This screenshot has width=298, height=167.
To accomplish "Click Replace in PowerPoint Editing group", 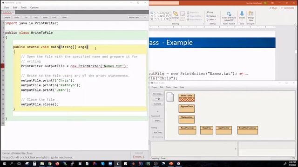I will pos(211,16).
